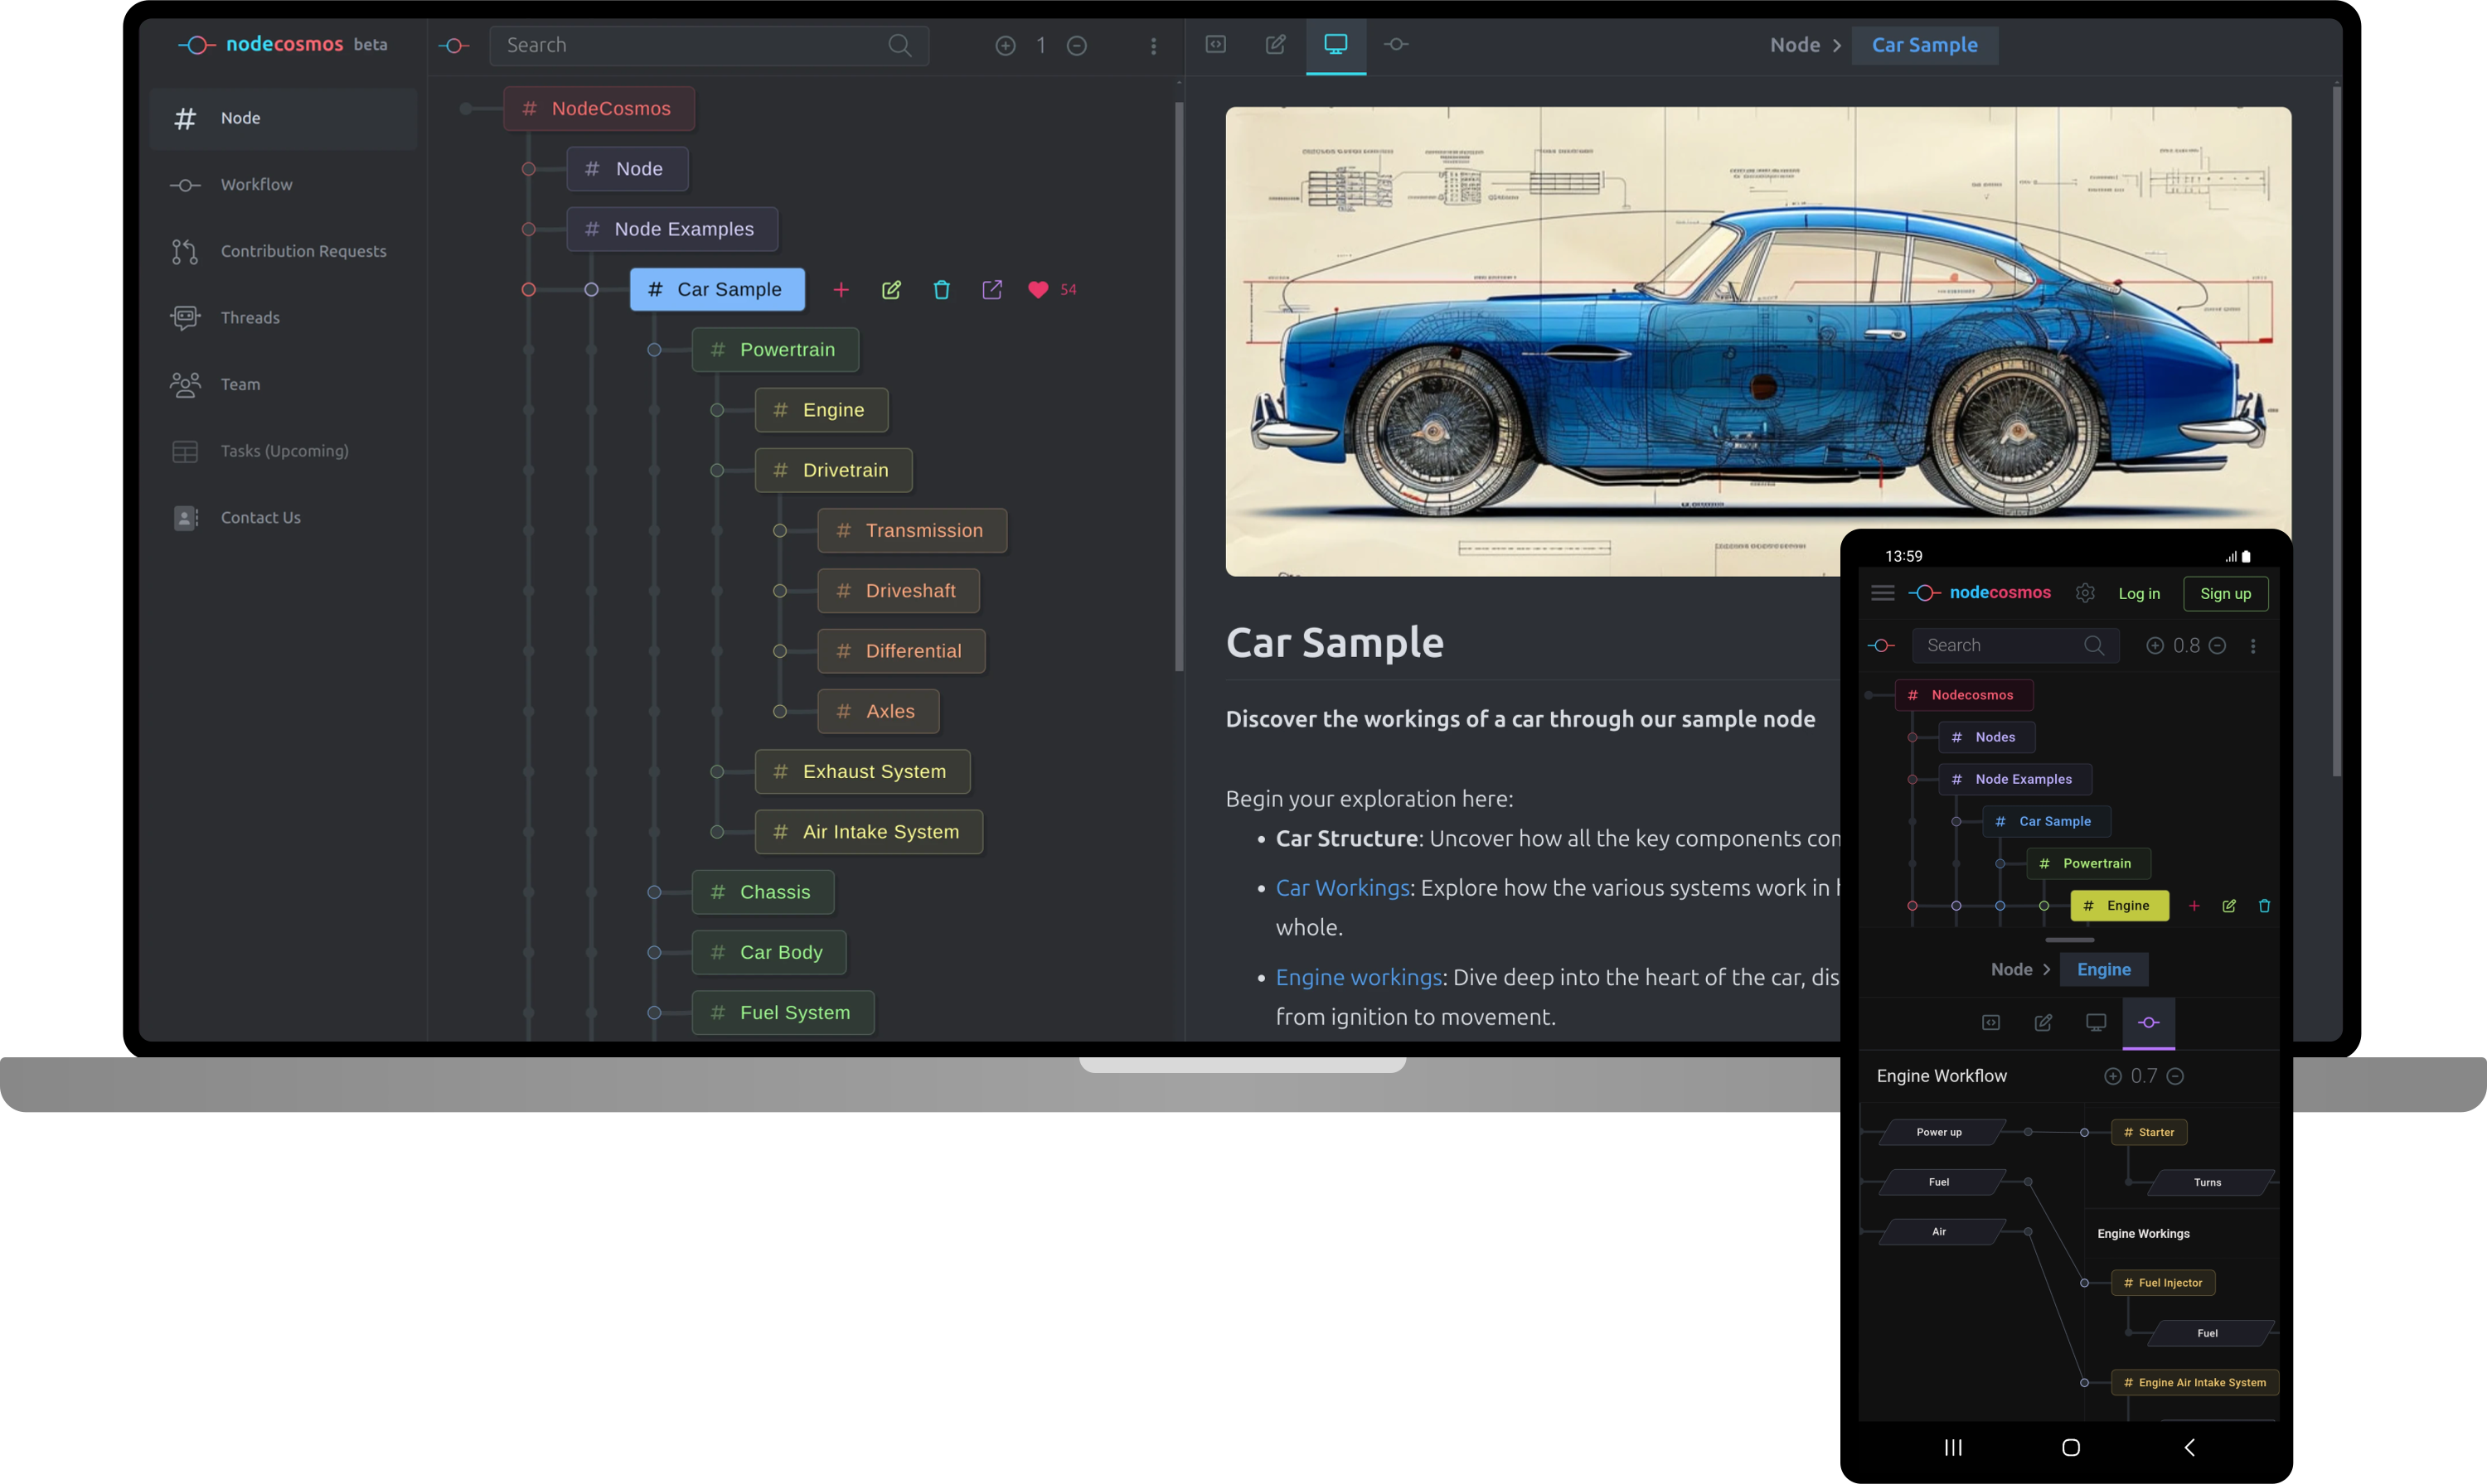Follow the Engine workings link
The width and height of the screenshot is (2487, 1484).
click(1359, 977)
